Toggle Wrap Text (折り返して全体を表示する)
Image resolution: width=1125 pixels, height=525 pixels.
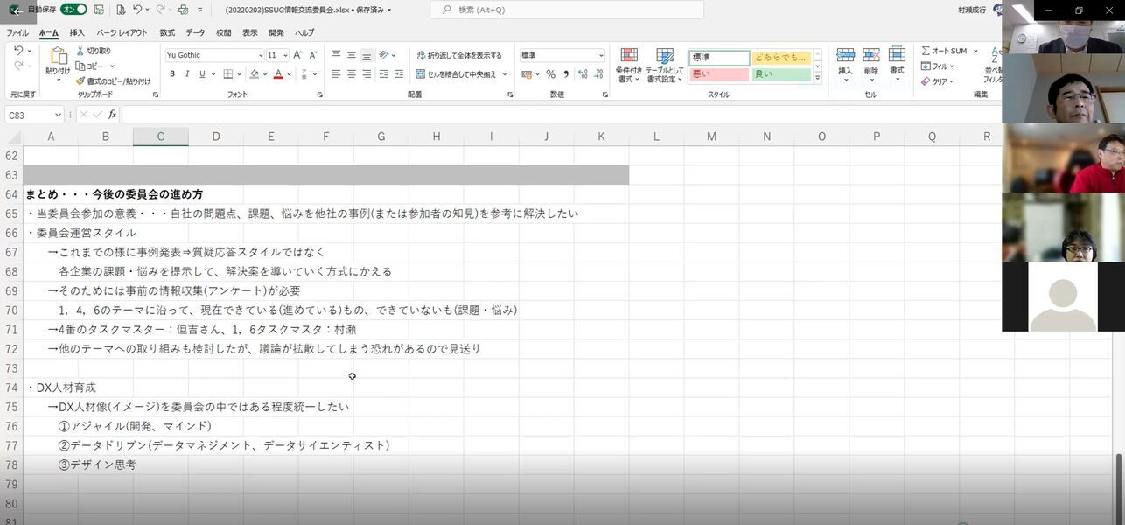coord(459,55)
